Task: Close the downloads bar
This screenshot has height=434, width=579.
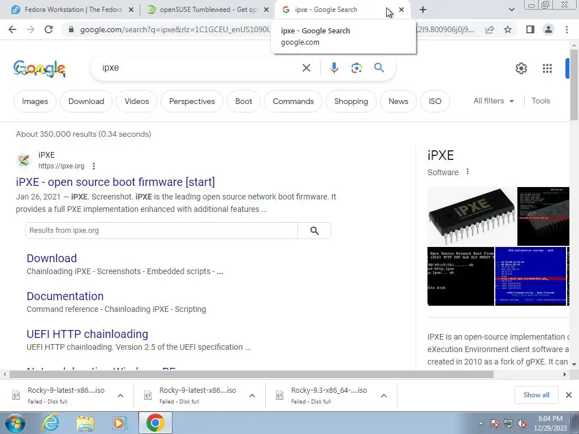Action: coord(569,395)
